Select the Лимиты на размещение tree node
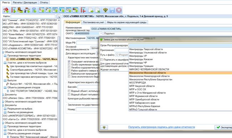The height and width of the screenshot is (138, 232). pos(20,112)
